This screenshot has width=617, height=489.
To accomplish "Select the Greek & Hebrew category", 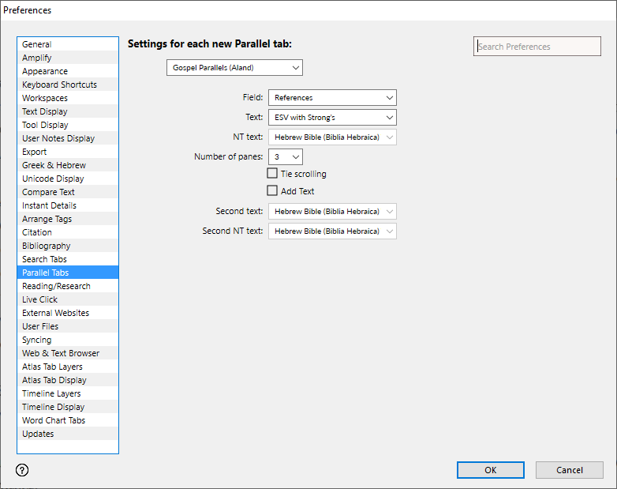I will [54, 166].
